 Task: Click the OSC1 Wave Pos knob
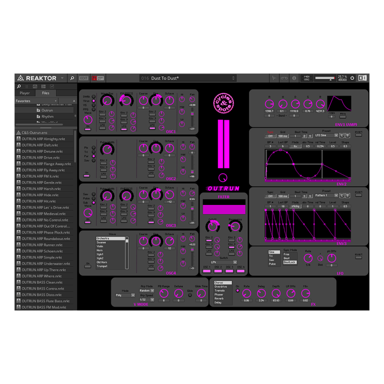[107, 101]
